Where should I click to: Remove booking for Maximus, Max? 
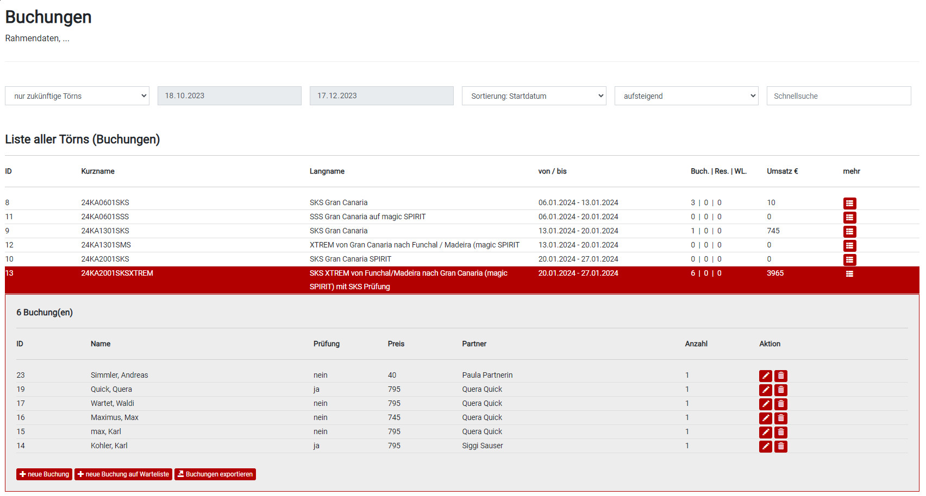[x=780, y=418]
